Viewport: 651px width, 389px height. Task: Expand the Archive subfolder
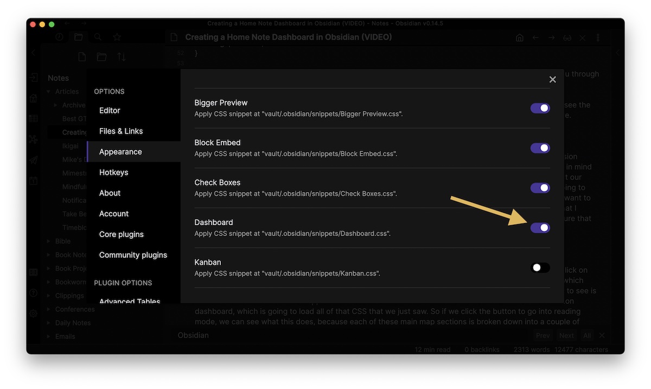[x=56, y=105]
